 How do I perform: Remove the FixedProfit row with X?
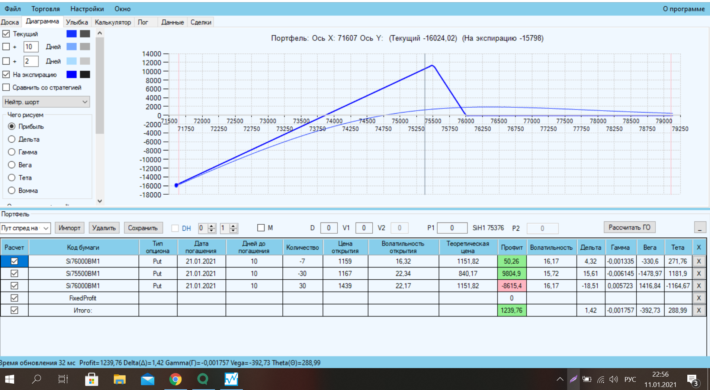pyautogui.click(x=699, y=298)
